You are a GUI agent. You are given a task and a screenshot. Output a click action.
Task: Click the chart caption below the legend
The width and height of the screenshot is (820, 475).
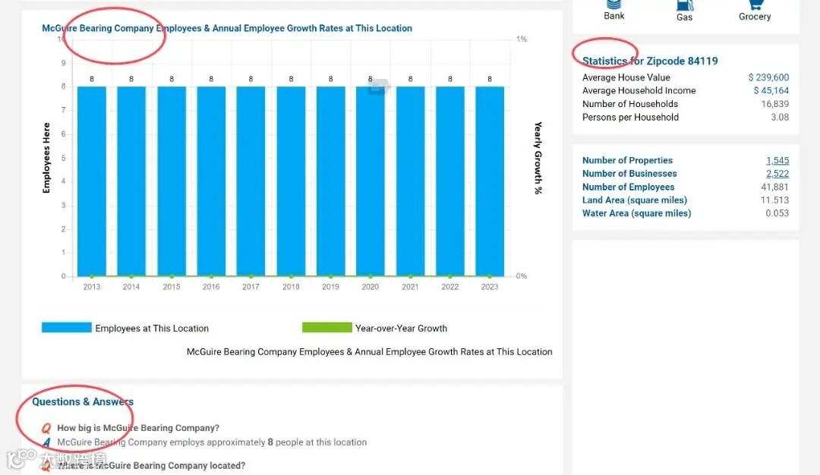tap(369, 351)
